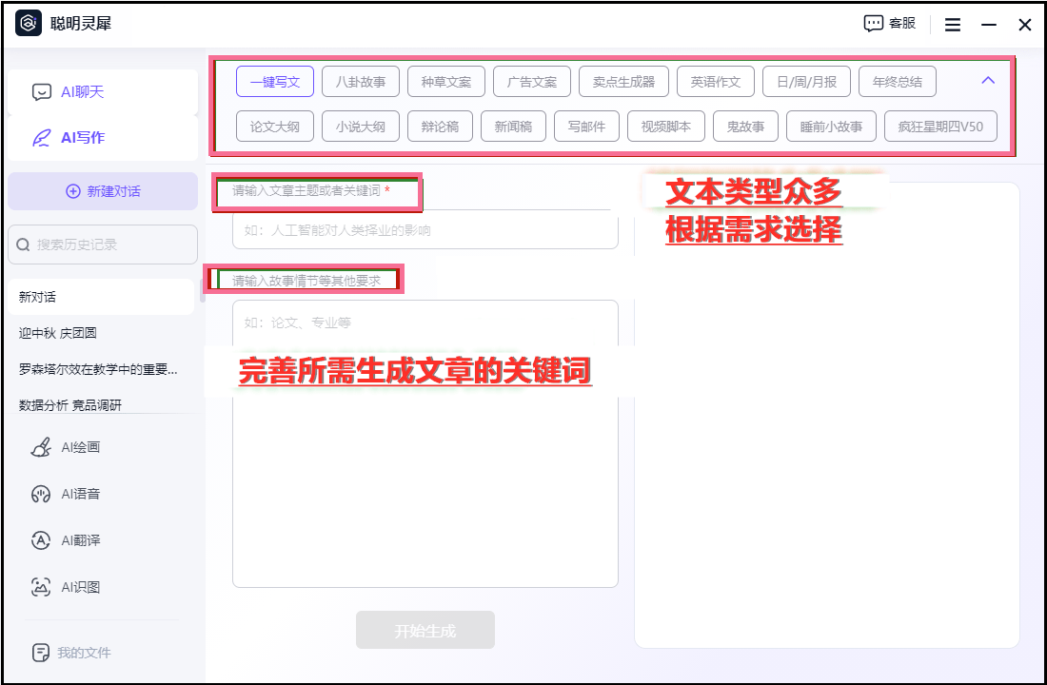
Task: Select the 一键写文 template
Action: click(x=275, y=82)
